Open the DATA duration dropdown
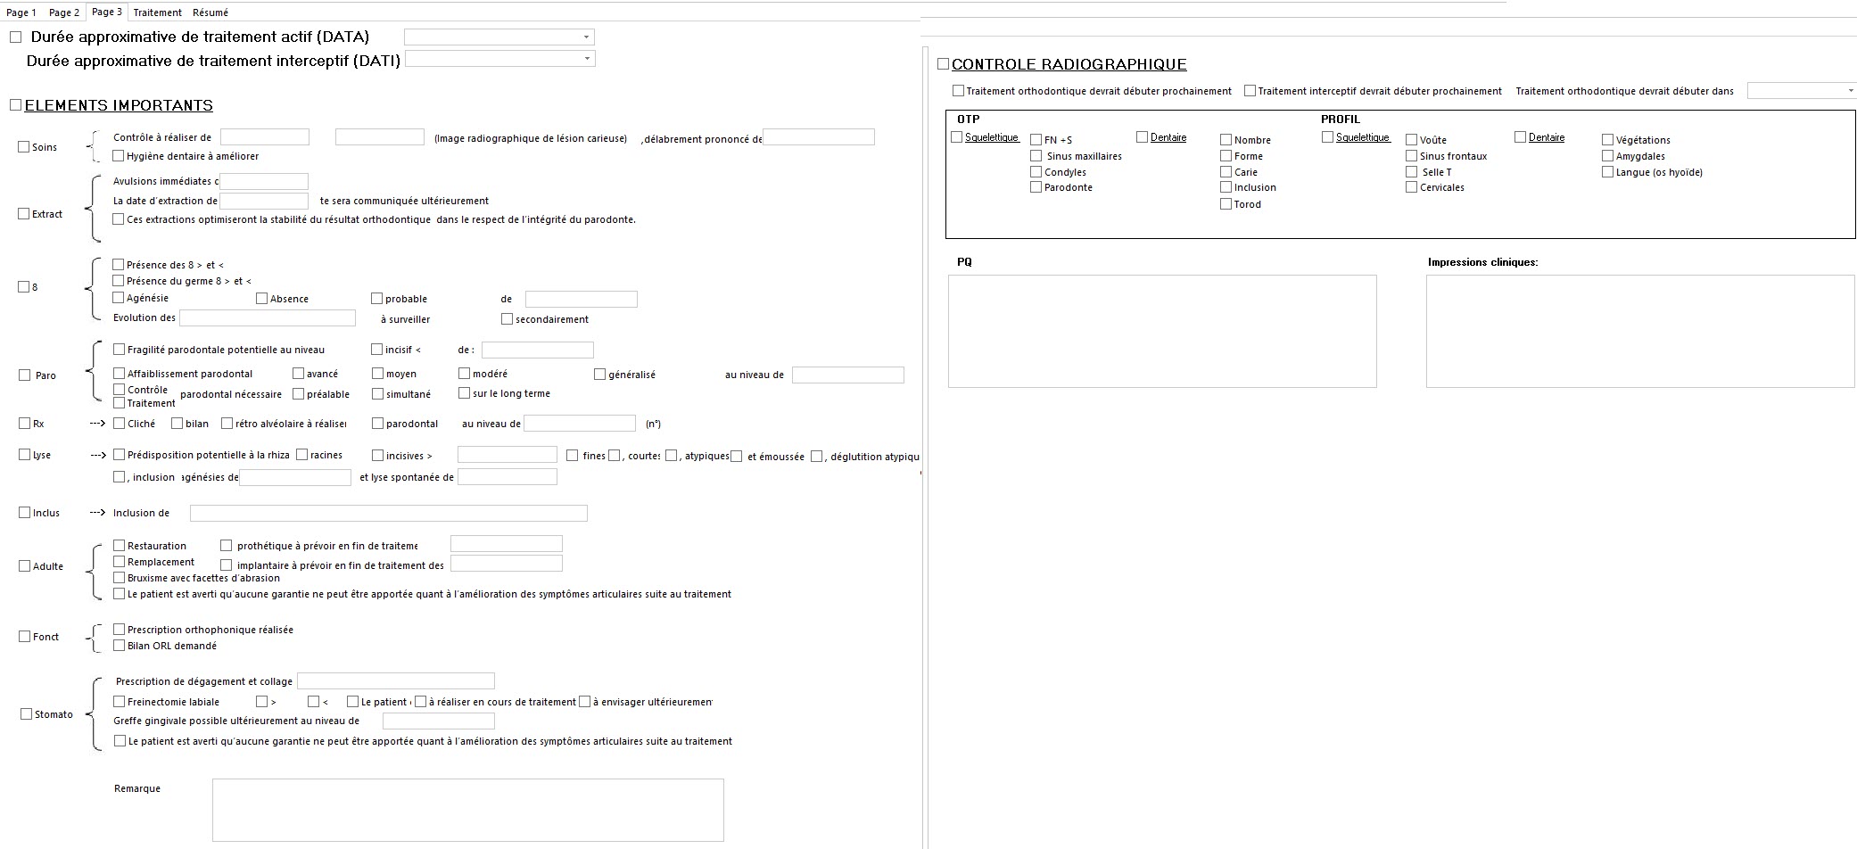The height and width of the screenshot is (849, 1857). pos(586,37)
